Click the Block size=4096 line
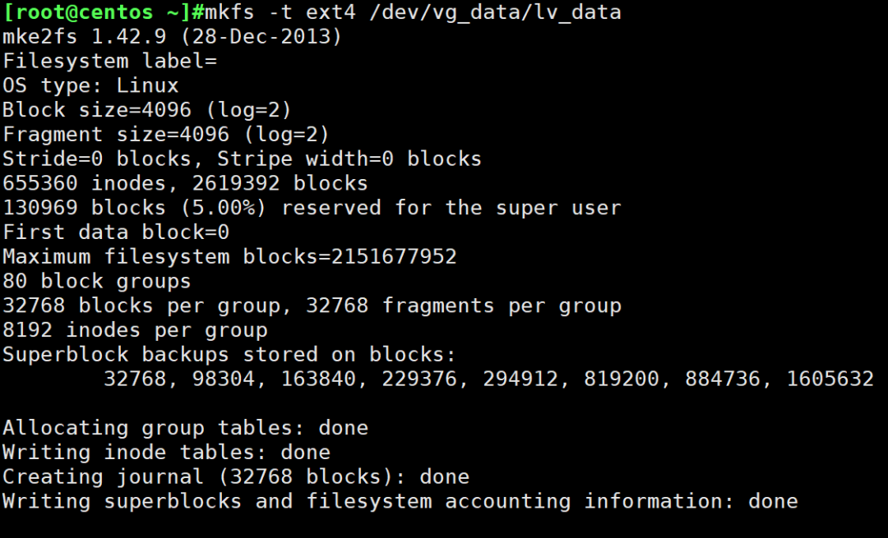 [x=147, y=110]
